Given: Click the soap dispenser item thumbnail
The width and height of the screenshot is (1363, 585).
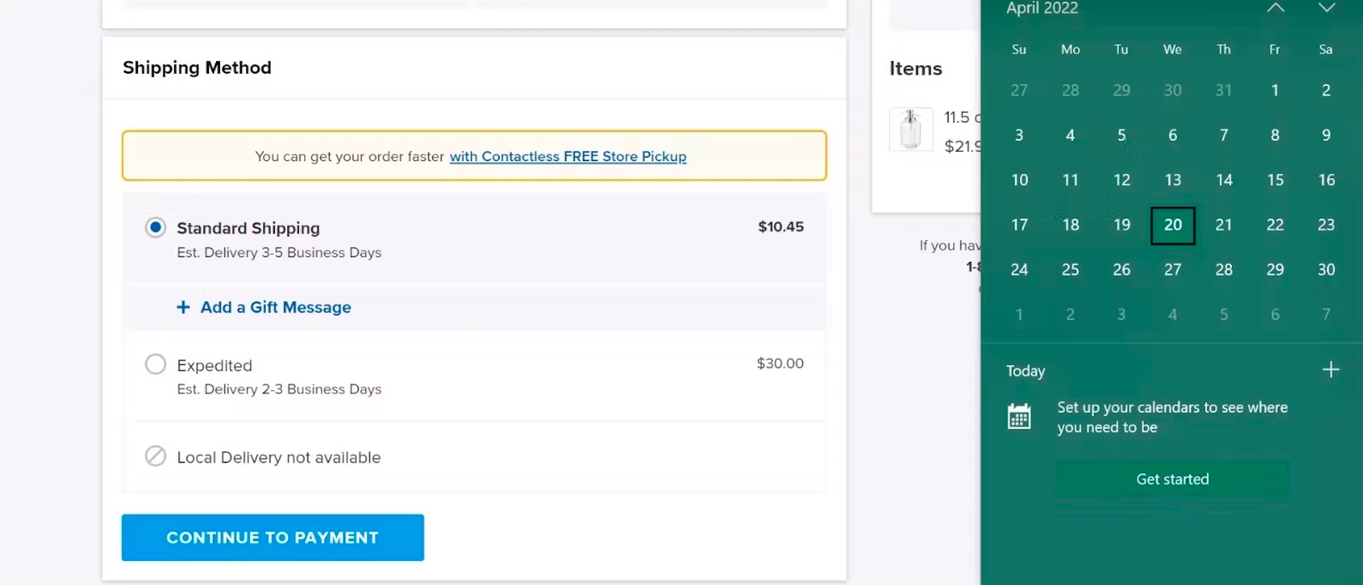Looking at the screenshot, I should [x=911, y=129].
